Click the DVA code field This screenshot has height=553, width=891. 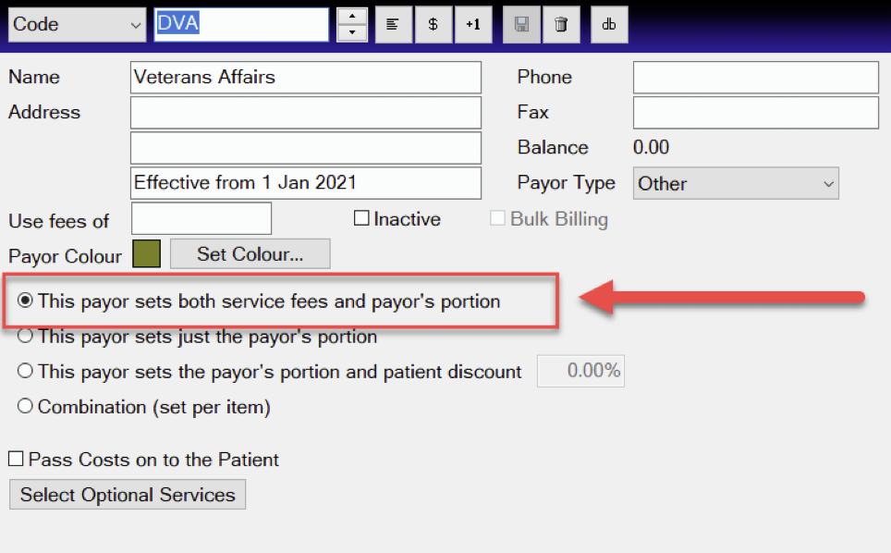241,24
